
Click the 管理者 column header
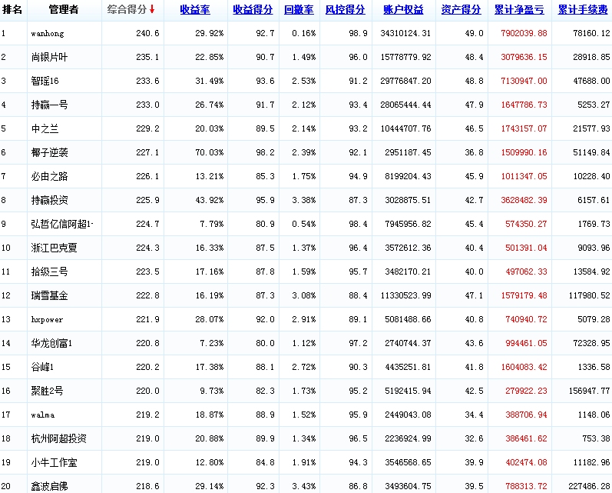pos(64,10)
